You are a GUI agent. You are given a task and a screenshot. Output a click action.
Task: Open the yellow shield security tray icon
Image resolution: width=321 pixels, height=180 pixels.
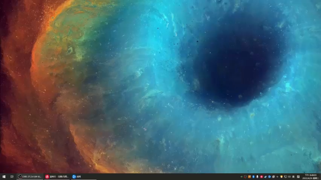[x=282, y=177]
